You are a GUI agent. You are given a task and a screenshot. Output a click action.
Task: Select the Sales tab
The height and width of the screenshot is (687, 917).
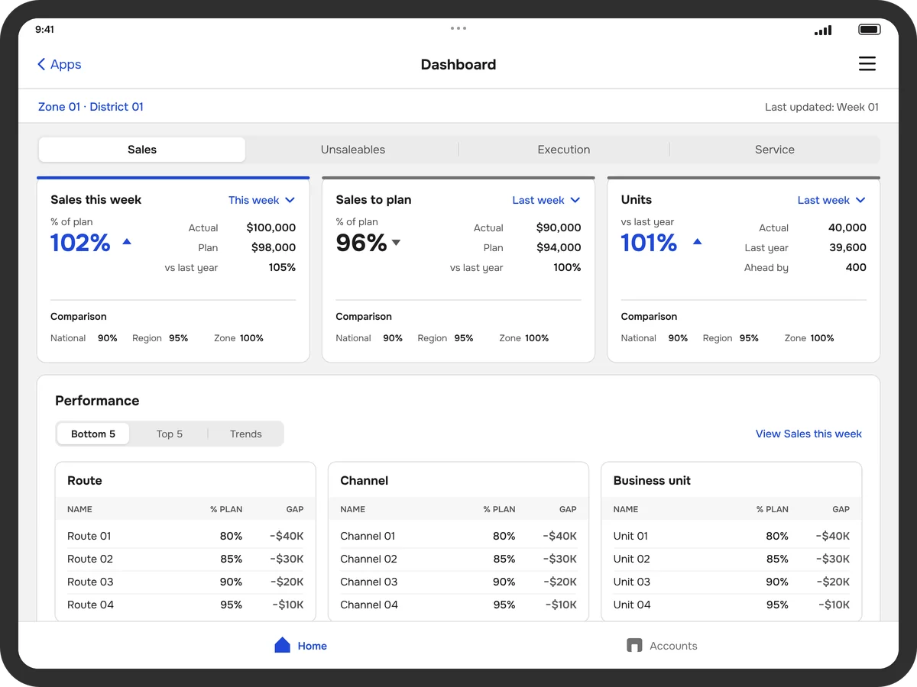[142, 150]
